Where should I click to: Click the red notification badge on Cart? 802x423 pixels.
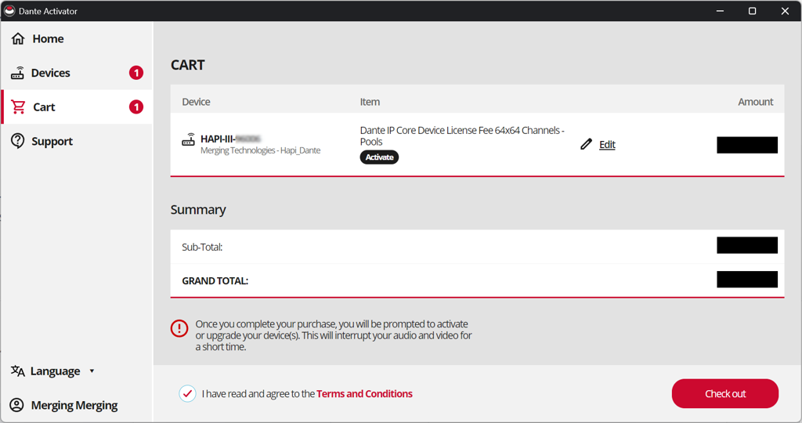[x=136, y=107]
